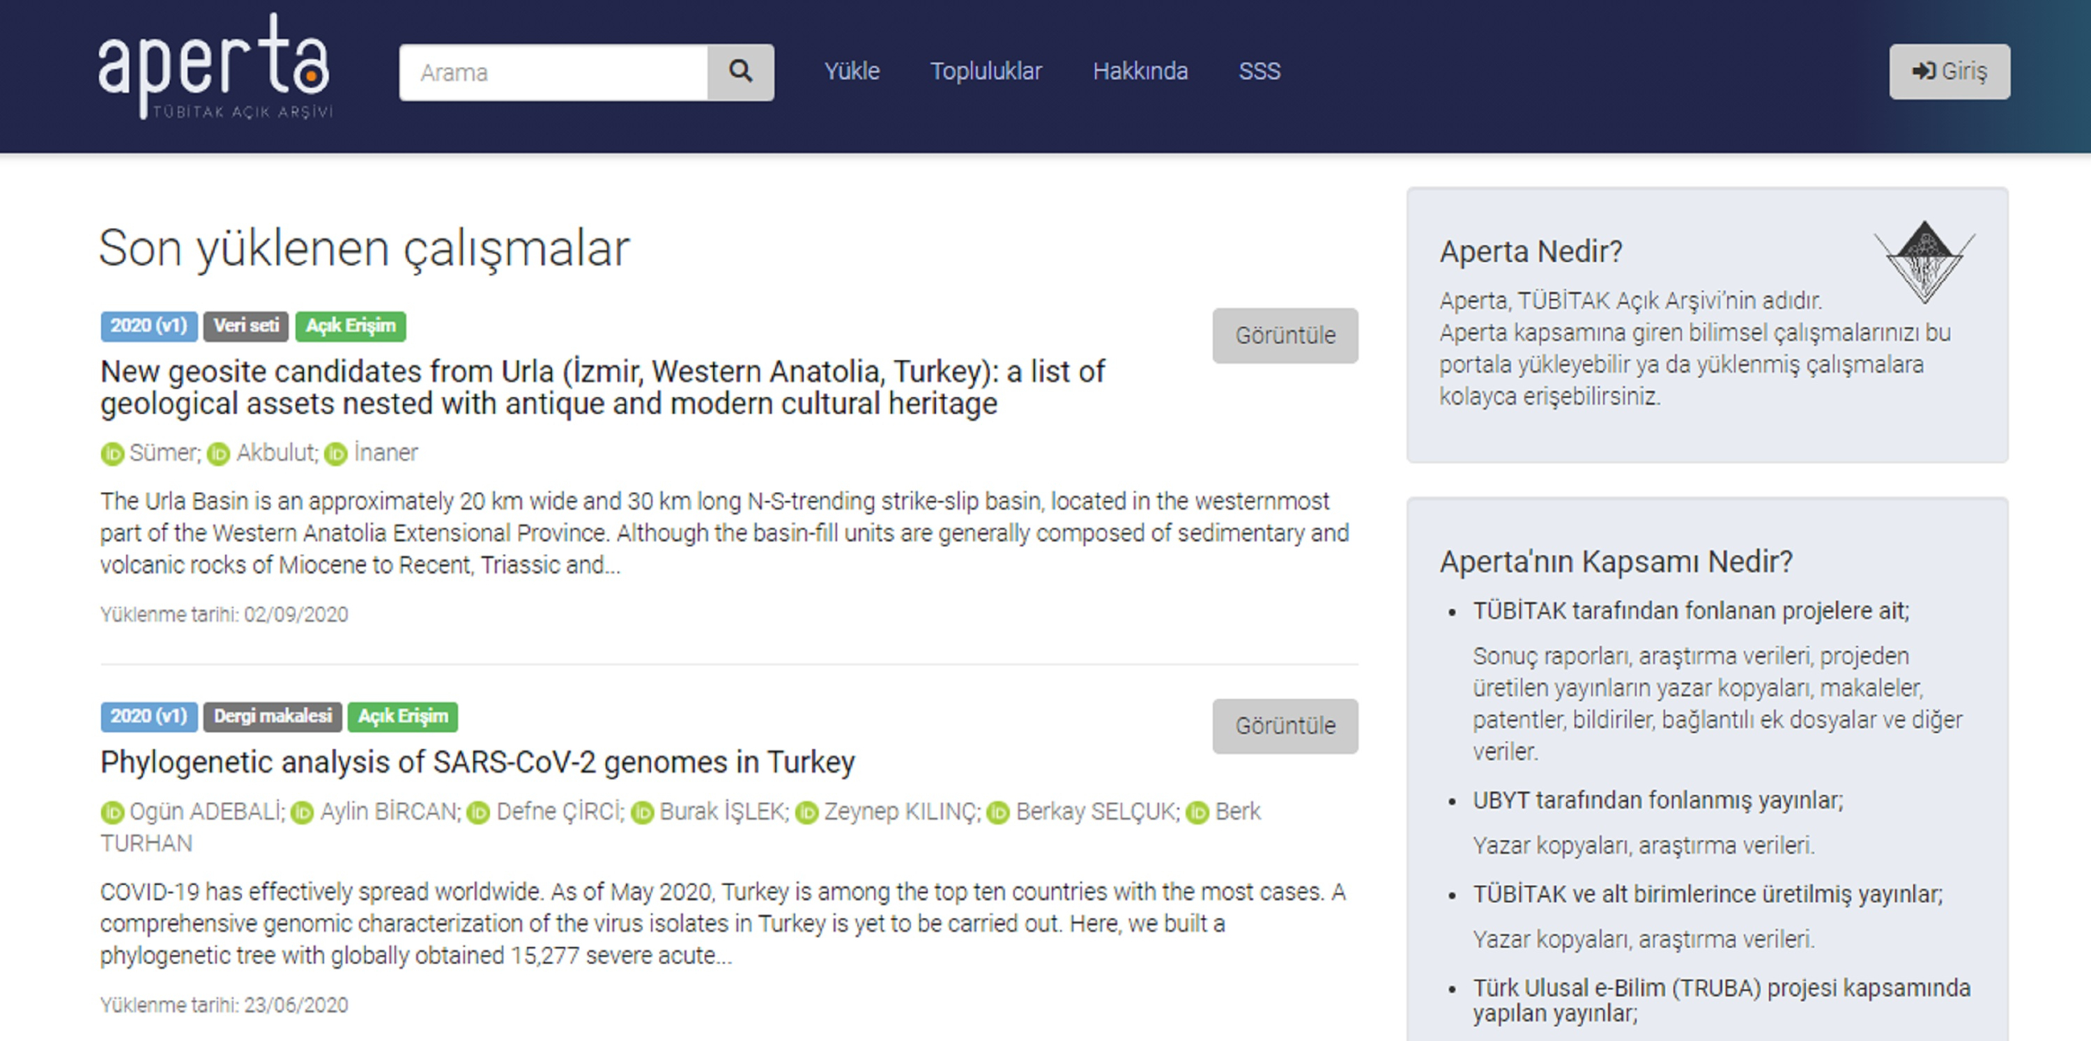Click the ORCID icon next to Ogün ADEBALİ
Viewport: 2091px width, 1041px height.
[112, 812]
